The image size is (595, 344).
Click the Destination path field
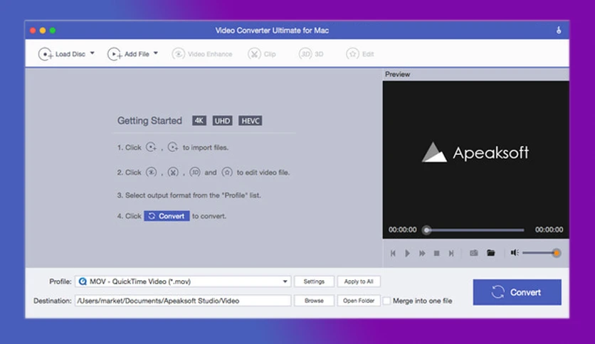click(183, 301)
